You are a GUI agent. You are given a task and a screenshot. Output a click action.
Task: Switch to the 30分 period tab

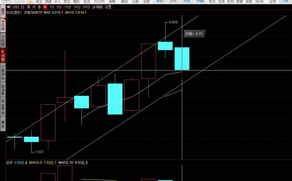(x=77, y=7)
